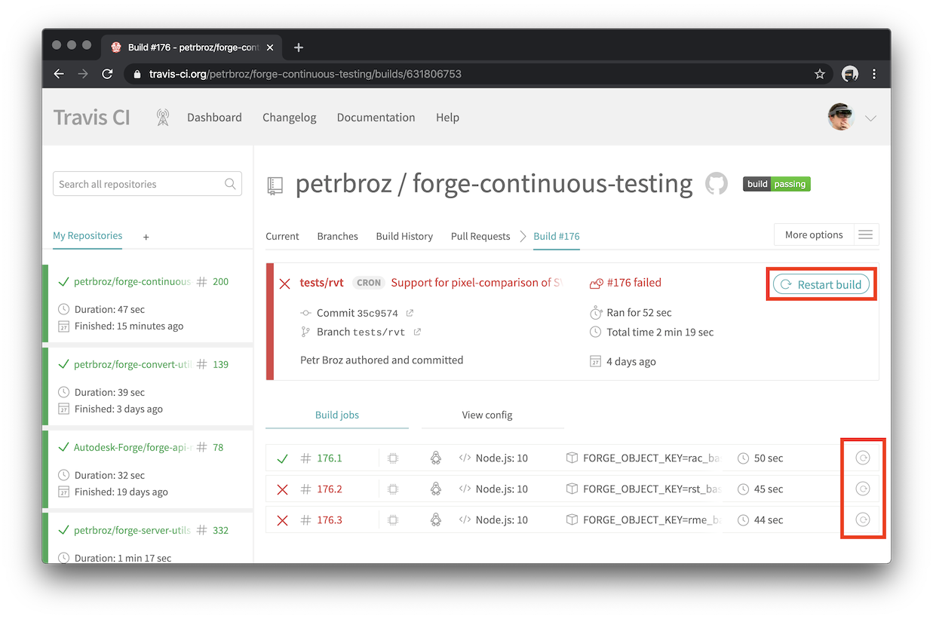The image size is (933, 619).
Task: Open the external link icon next to Commit 35c9574
Action: pos(410,313)
